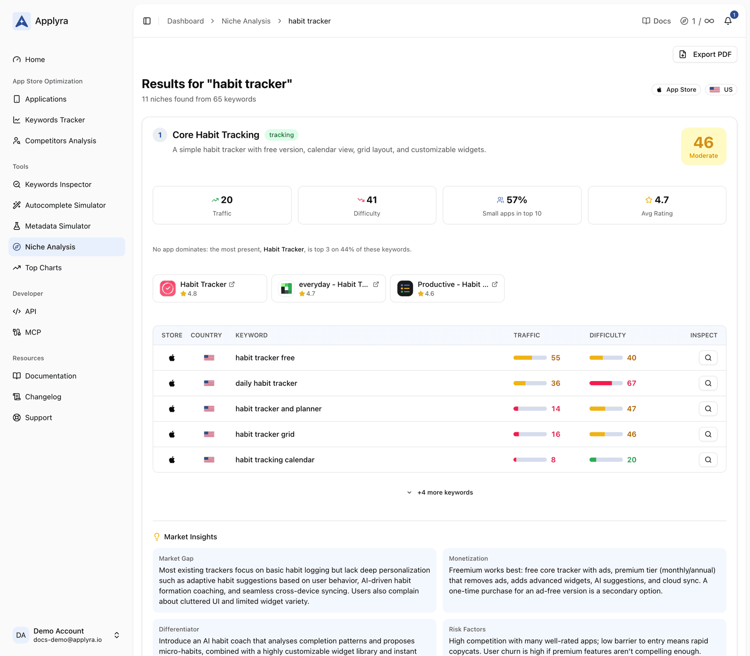
Task: Open the US country selector
Action: pyautogui.click(x=721, y=89)
